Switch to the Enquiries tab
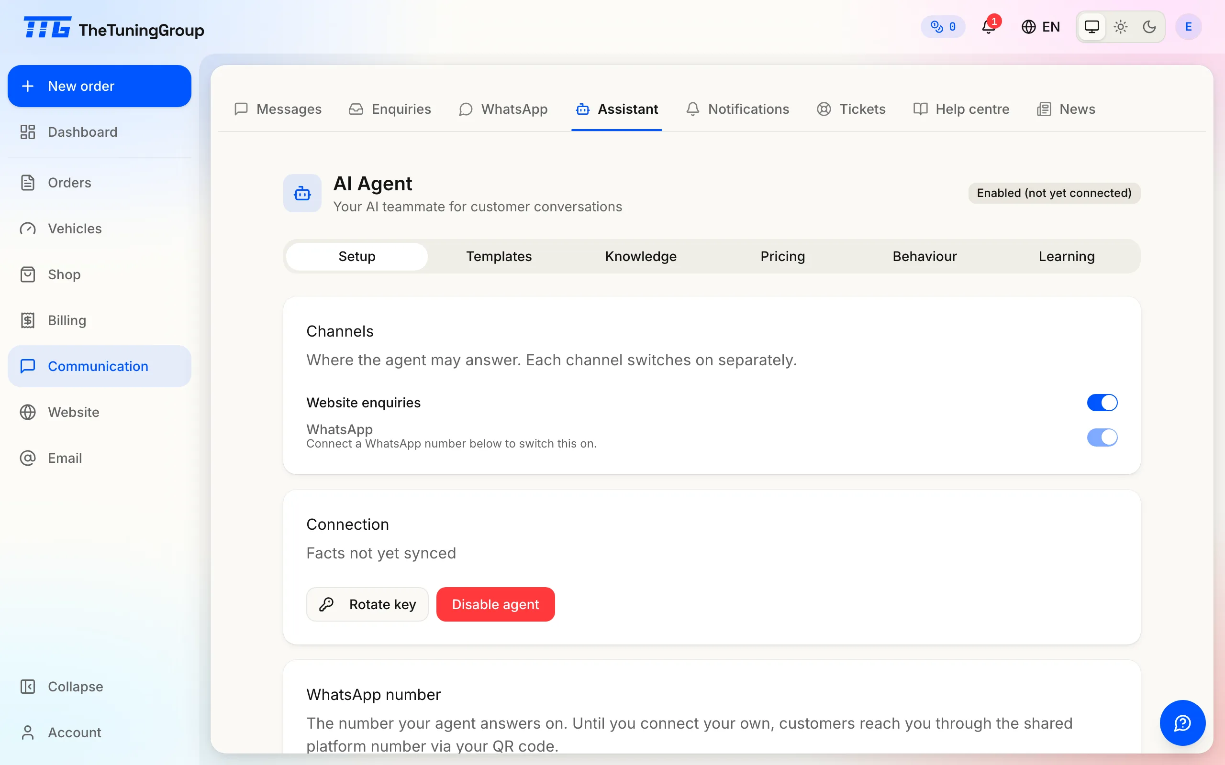 390,109
